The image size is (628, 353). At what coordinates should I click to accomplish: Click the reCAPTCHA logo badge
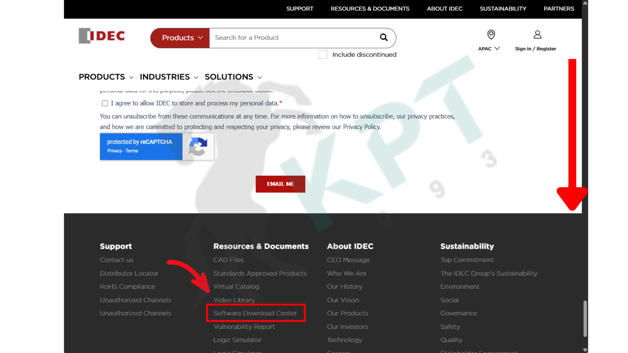pyautogui.click(x=198, y=146)
